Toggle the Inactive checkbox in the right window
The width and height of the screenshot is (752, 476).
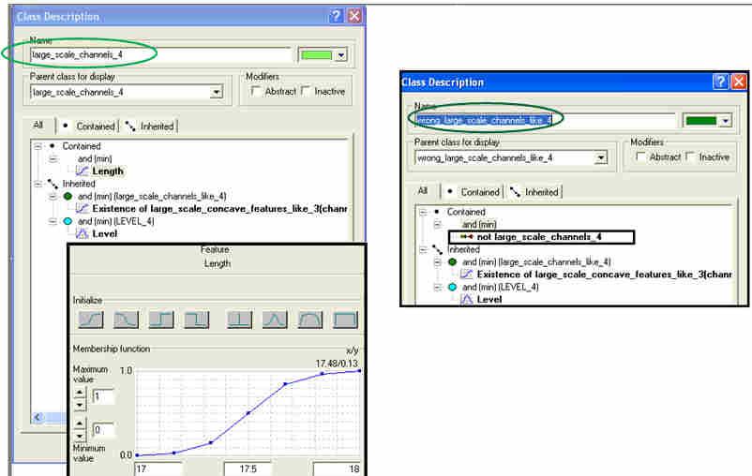pos(690,156)
